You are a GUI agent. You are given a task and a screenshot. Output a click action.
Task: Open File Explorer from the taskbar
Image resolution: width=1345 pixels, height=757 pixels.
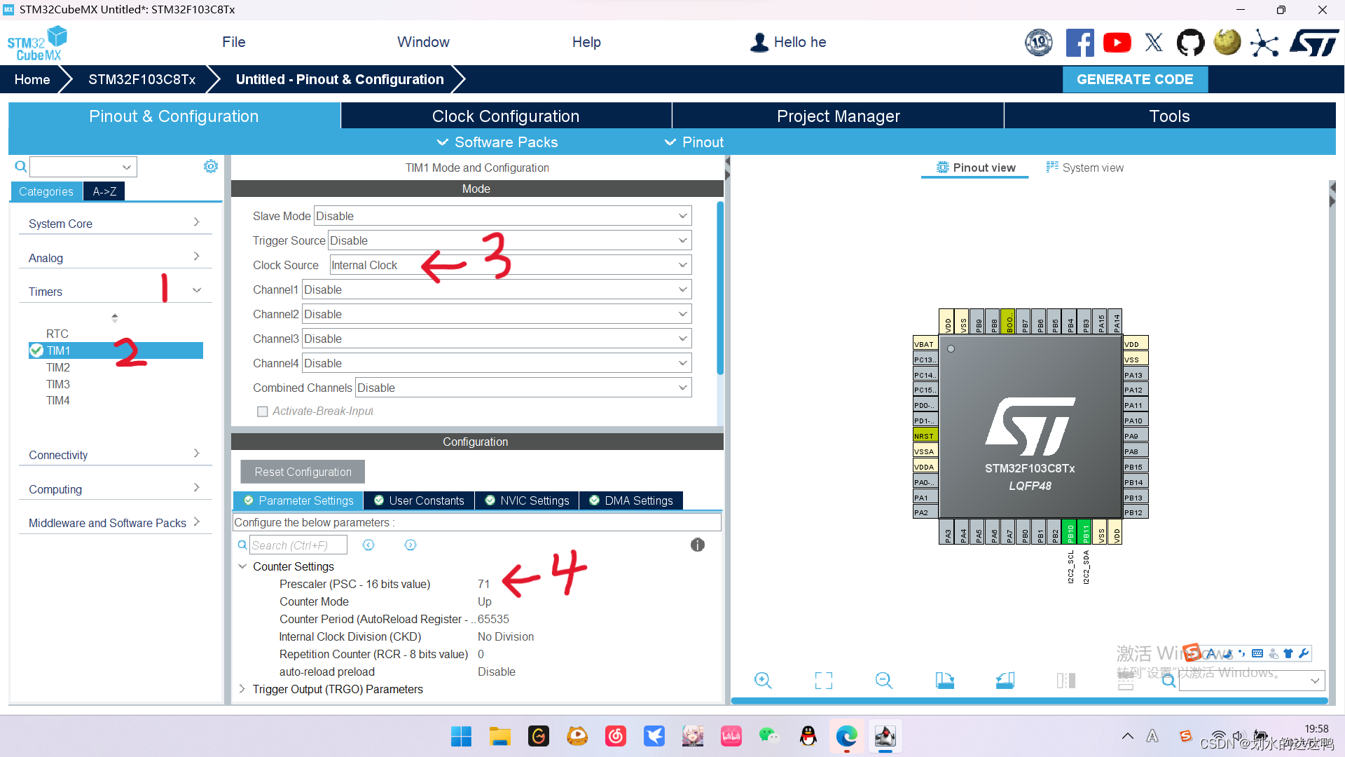point(499,736)
